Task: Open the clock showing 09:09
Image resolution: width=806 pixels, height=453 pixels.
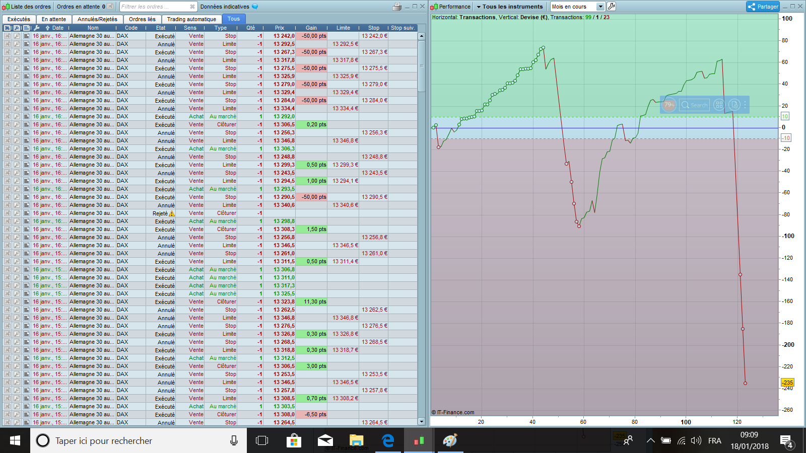Action: pyautogui.click(x=750, y=440)
